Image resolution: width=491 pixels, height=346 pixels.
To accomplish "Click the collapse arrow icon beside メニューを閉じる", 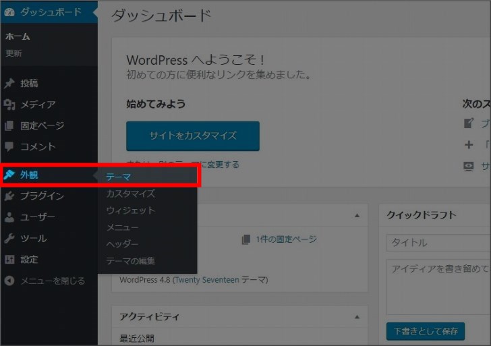I will point(9,281).
